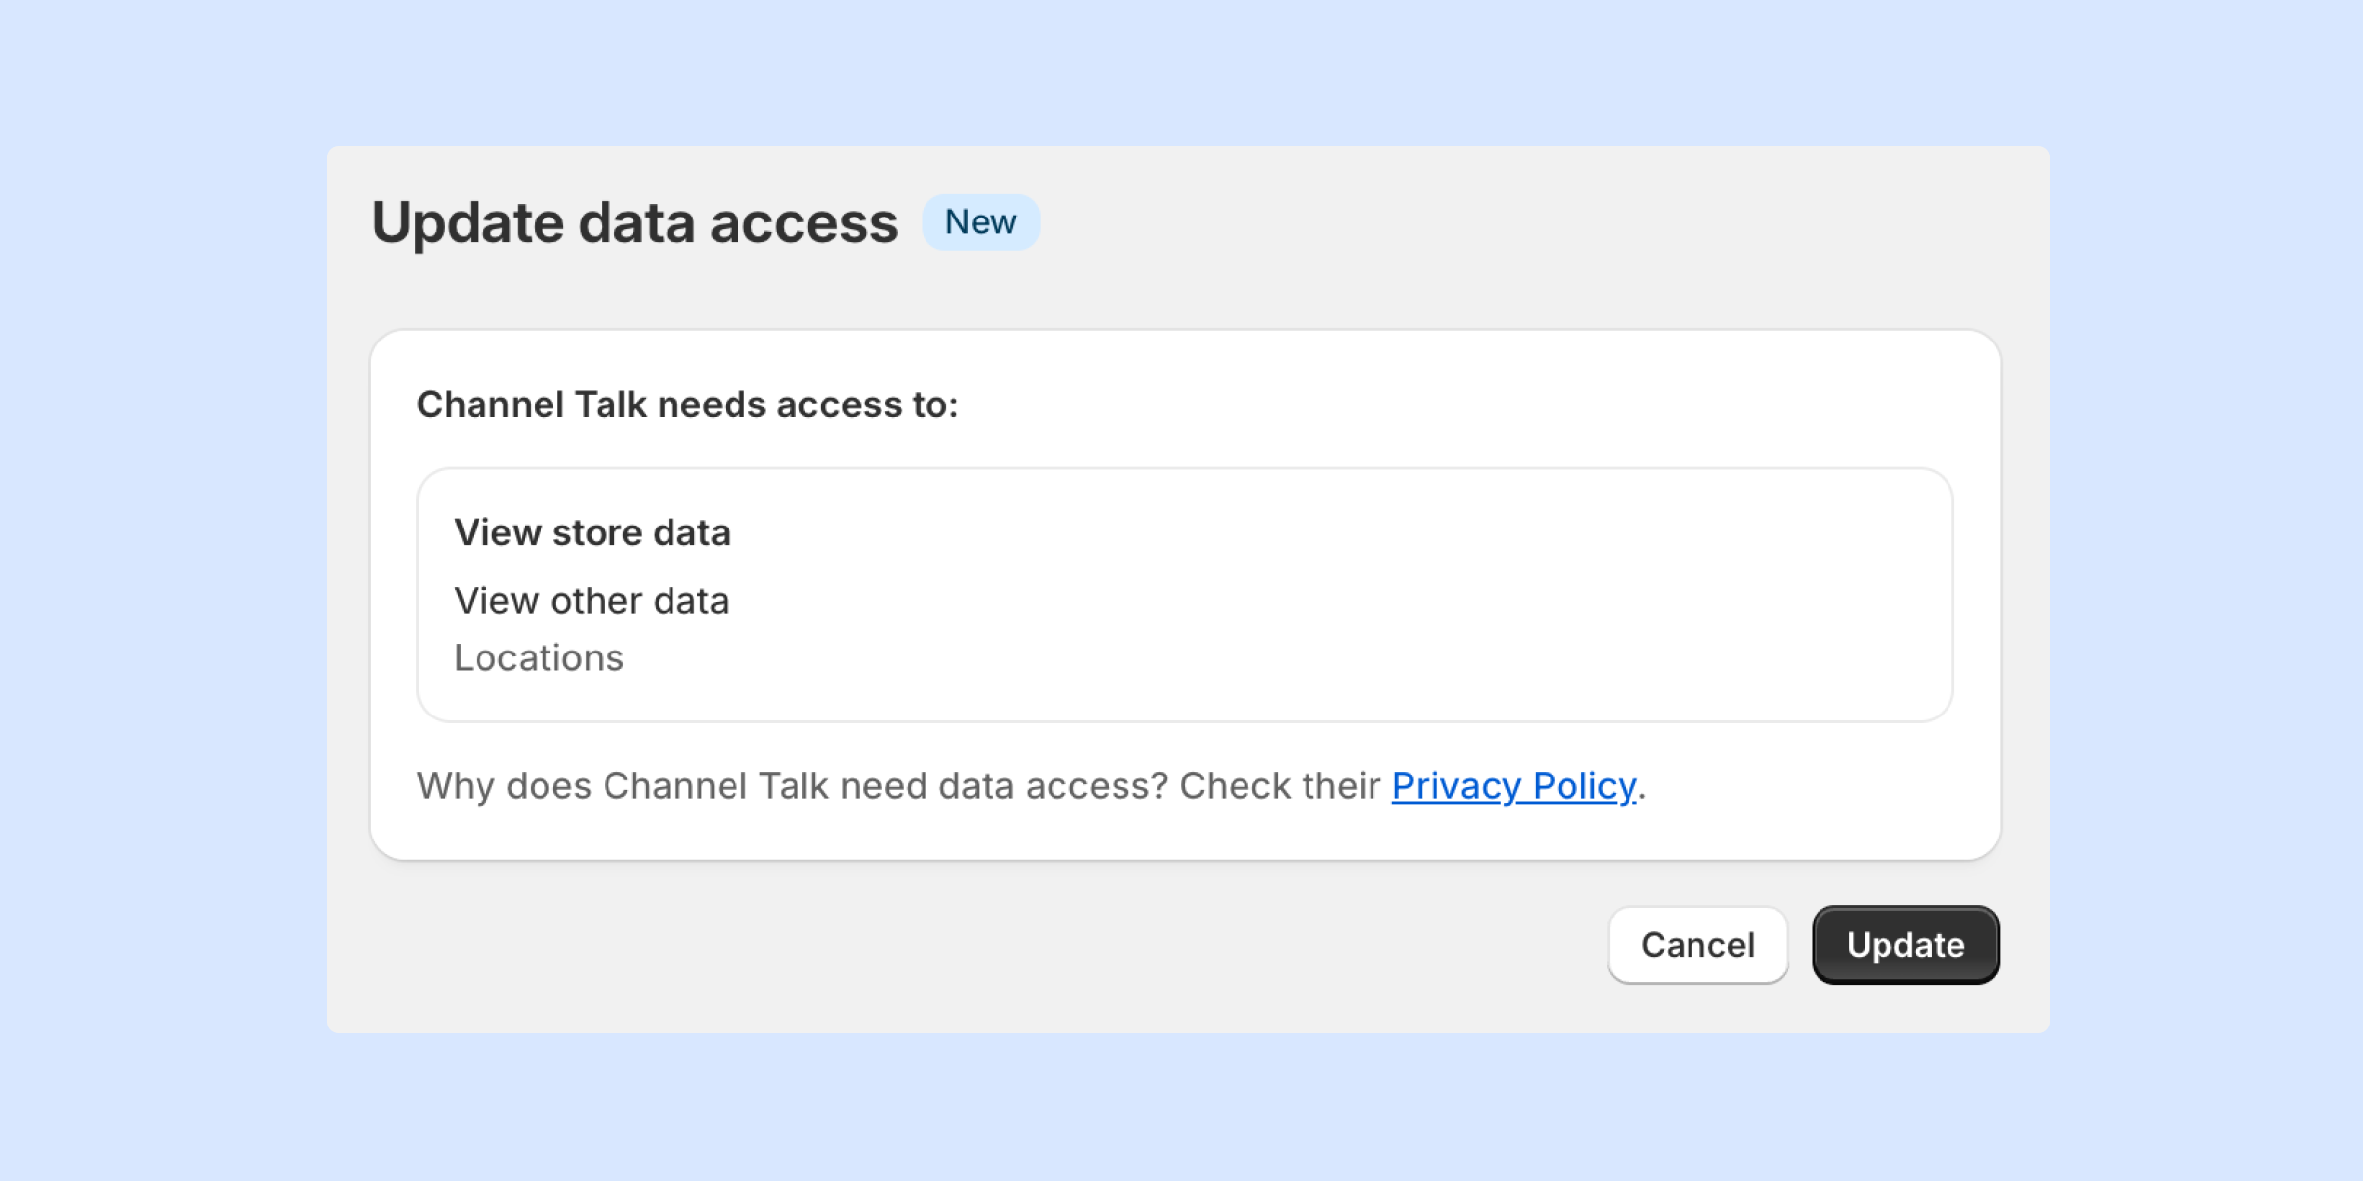This screenshot has height=1181, width=2363.
Task: Click gray area right of New badge
Action: click(1477, 222)
